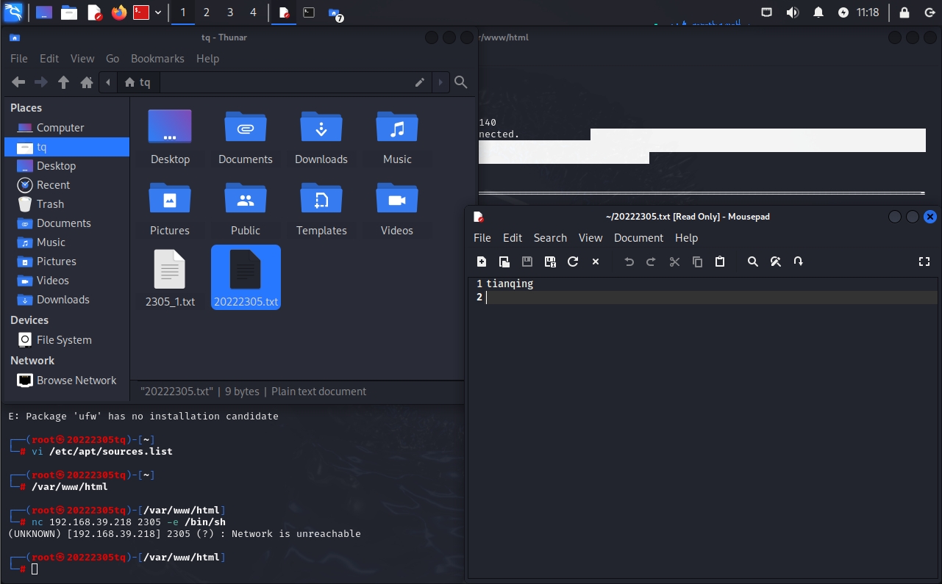Expand terminal dropdown arrow in top panel
This screenshot has width=942, height=584.
pos(158,12)
